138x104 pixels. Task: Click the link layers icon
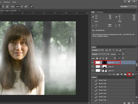click(110, 74)
